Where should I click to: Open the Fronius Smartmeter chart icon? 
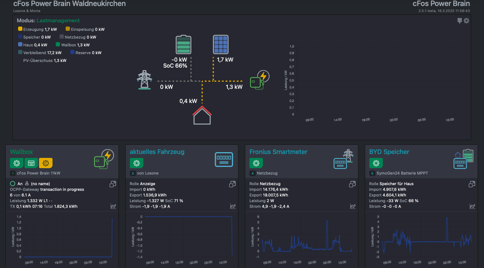click(353, 206)
